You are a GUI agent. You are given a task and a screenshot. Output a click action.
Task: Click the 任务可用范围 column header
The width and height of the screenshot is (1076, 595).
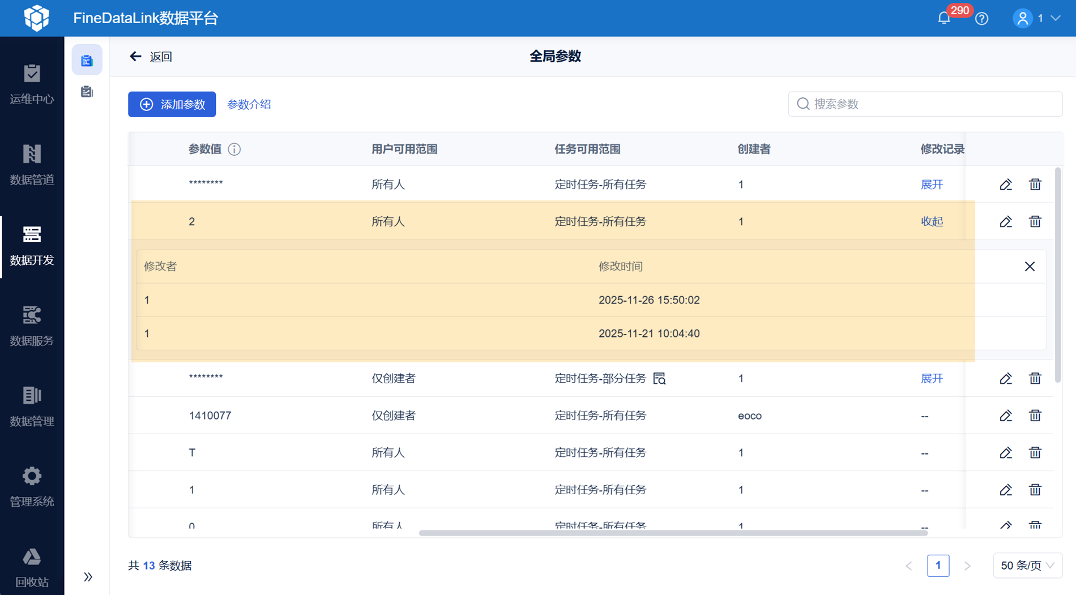coord(587,149)
